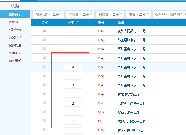Click the 都江堰放水节一日游 route link
This screenshot has width=186, height=135.
(x=131, y=40)
